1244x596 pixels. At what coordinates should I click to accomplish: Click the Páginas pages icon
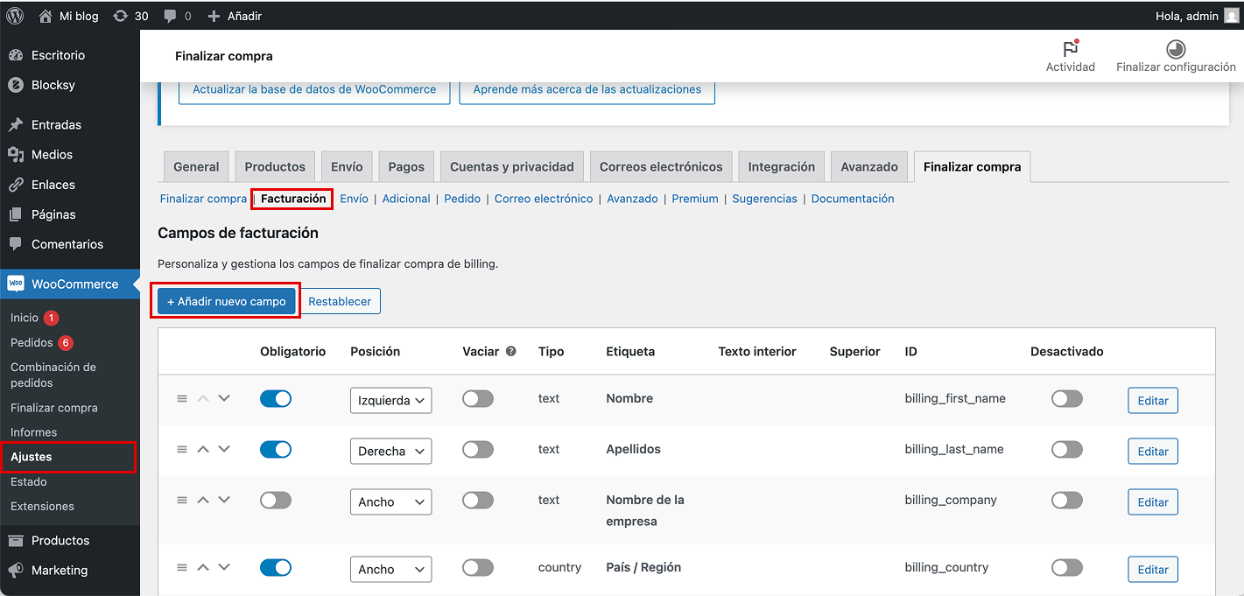tap(16, 214)
